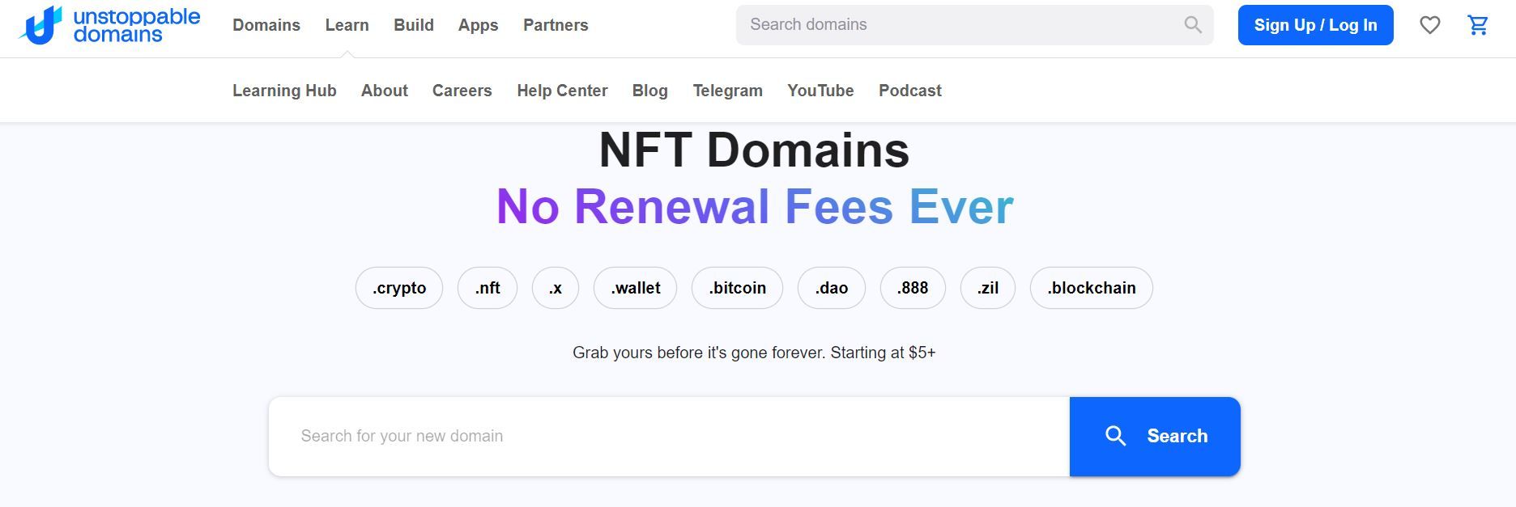Open the Podcast link
1516x507 pixels.
tap(910, 91)
